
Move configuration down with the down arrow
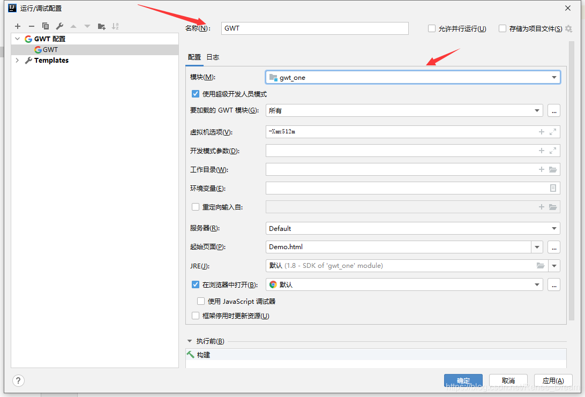pyautogui.click(x=87, y=26)
